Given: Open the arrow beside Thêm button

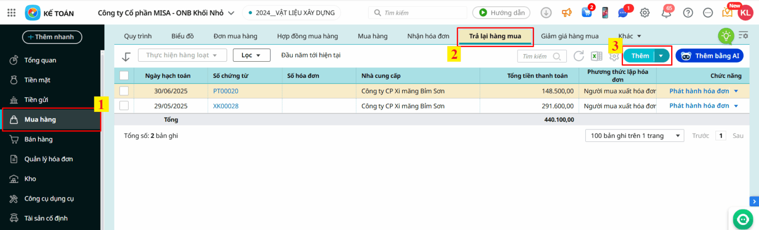Looking at the screenshot, I should click(x=661, y=56).
